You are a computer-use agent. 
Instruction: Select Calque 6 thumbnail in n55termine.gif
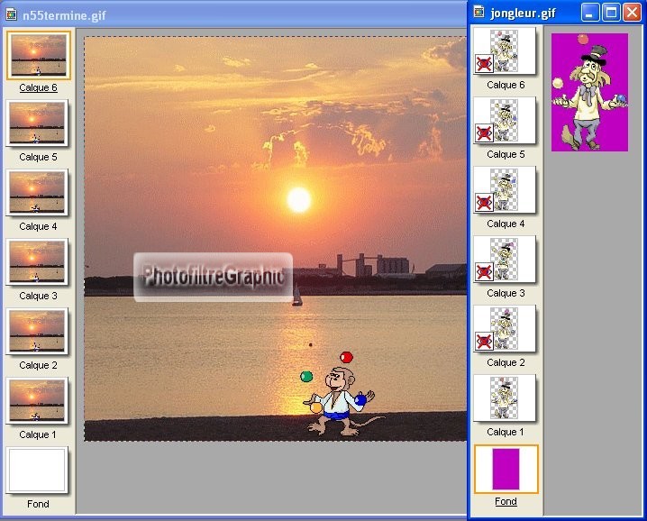tap(38, 56)
